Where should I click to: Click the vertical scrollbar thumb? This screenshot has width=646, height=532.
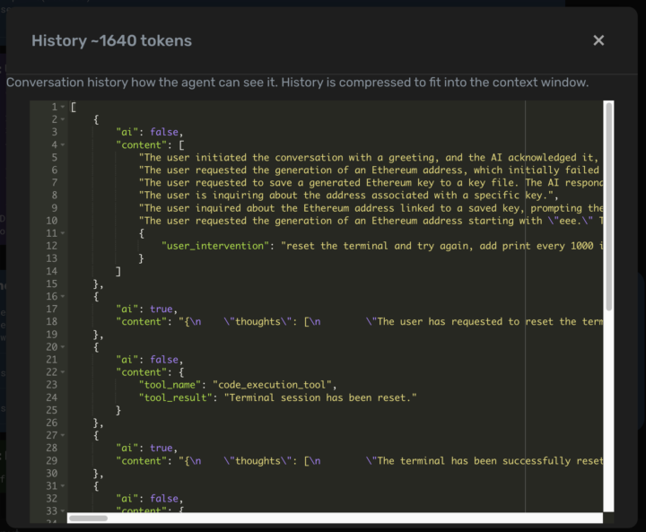[608, 206]
